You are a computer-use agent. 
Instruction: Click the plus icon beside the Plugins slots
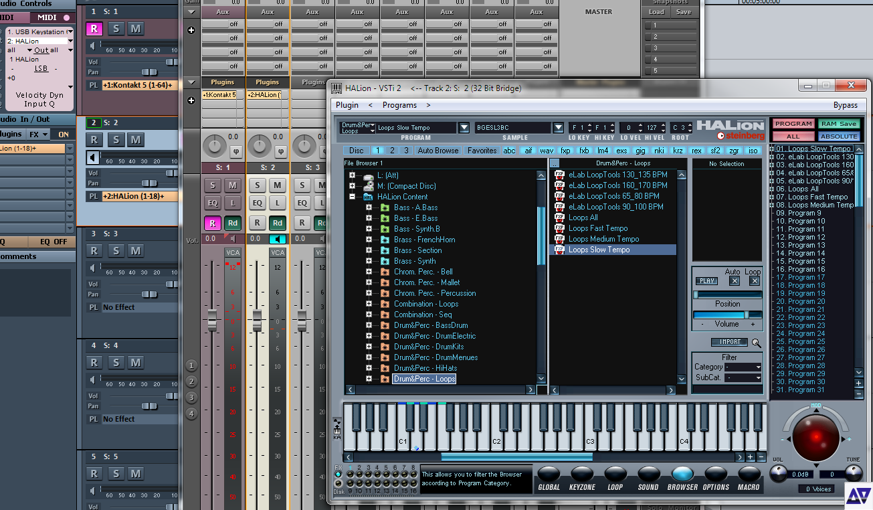(x=191, y=100)
